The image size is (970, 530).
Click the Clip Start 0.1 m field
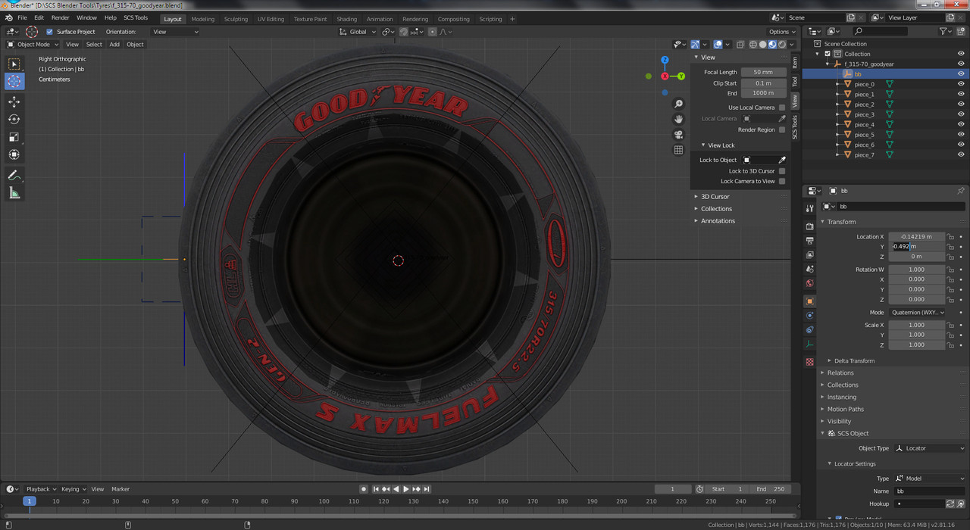pos(762,83)
